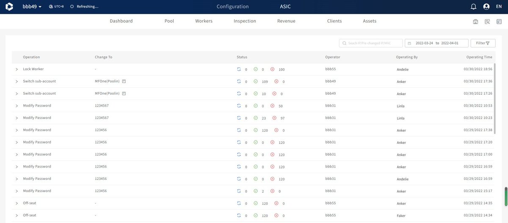Click the Operation column header

pos(31,57)
